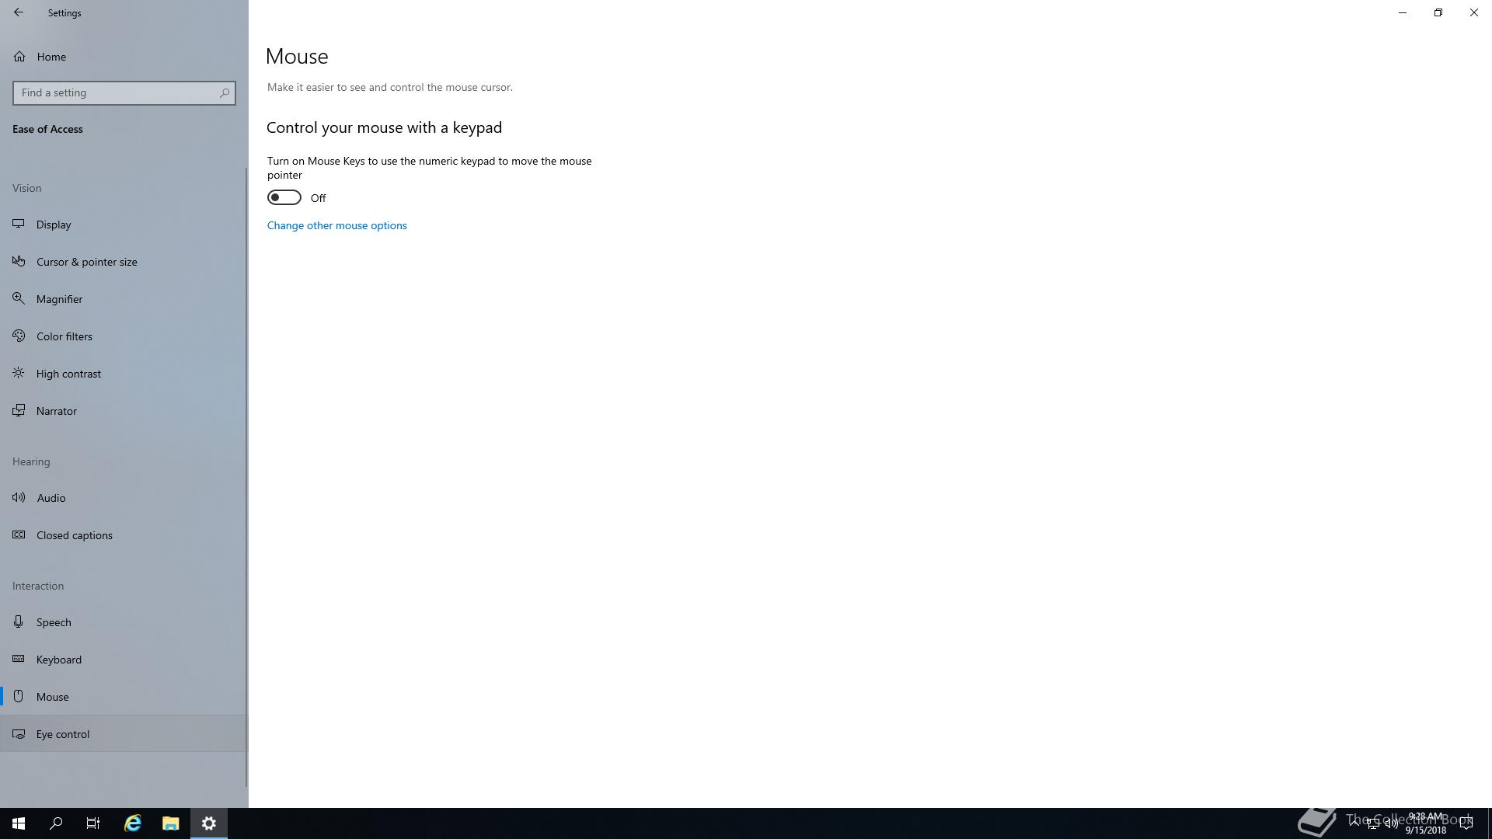Open the High contrast page

point(124,374)
